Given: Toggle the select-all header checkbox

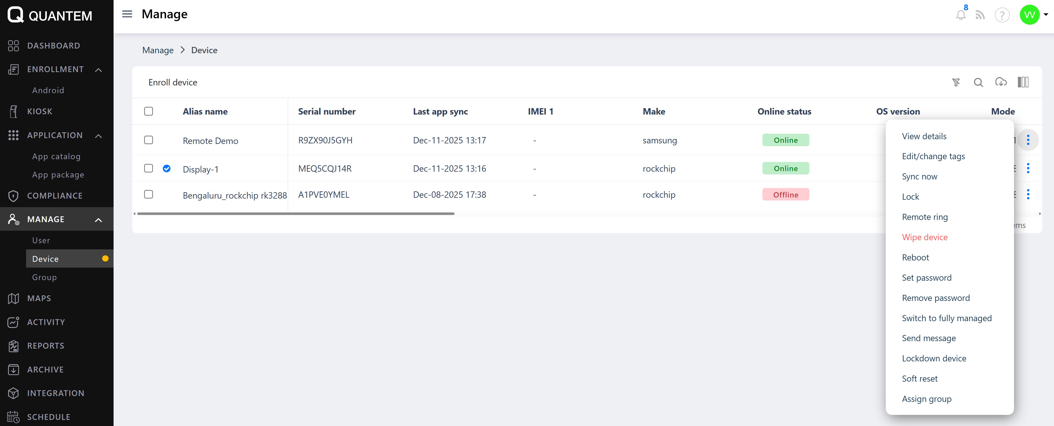Looking at the screenshot, I should click(x=149, y=111).
